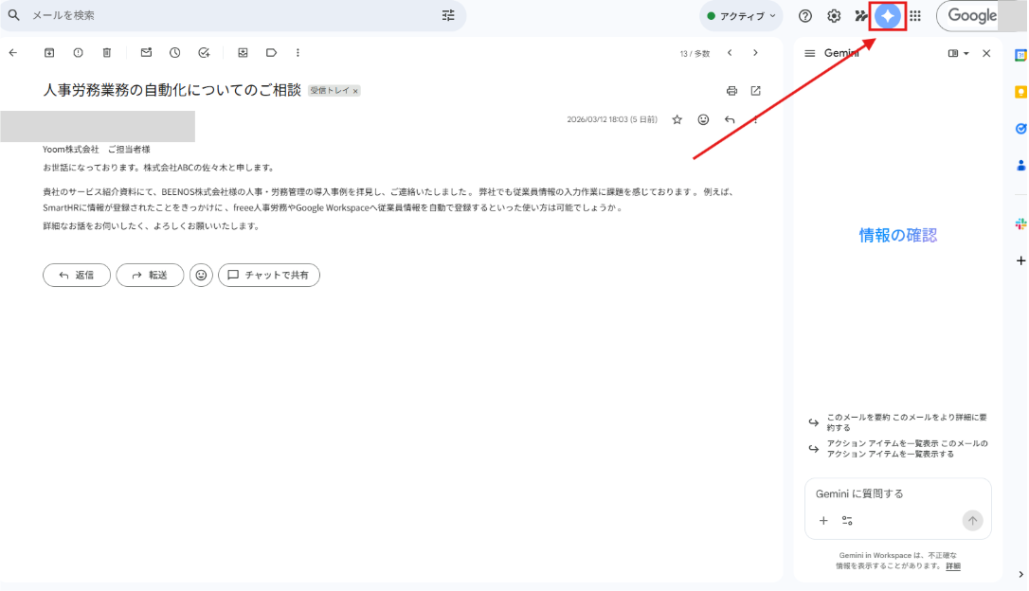Toggle the Gemini side panel icon
Image resolution: width=1029 pixels, height=591 pixels.
[888, 16]
